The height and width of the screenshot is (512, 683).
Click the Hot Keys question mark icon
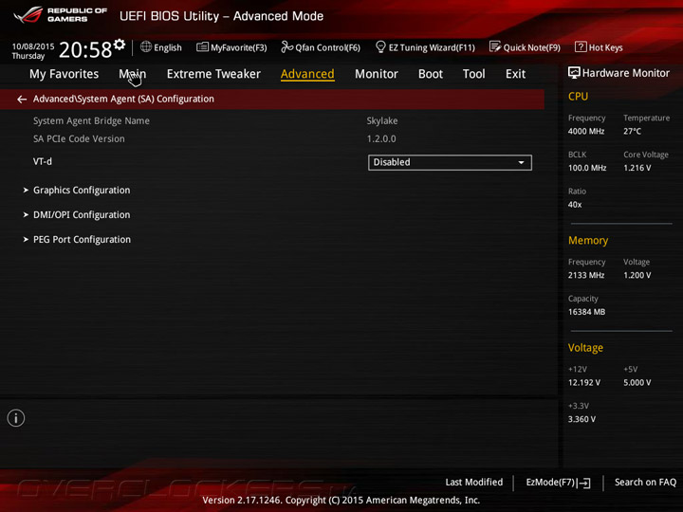point(581,46)
